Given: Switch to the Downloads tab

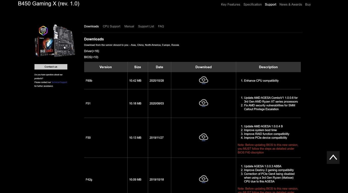Looking at the screenshot, I should tap(91, 26).
